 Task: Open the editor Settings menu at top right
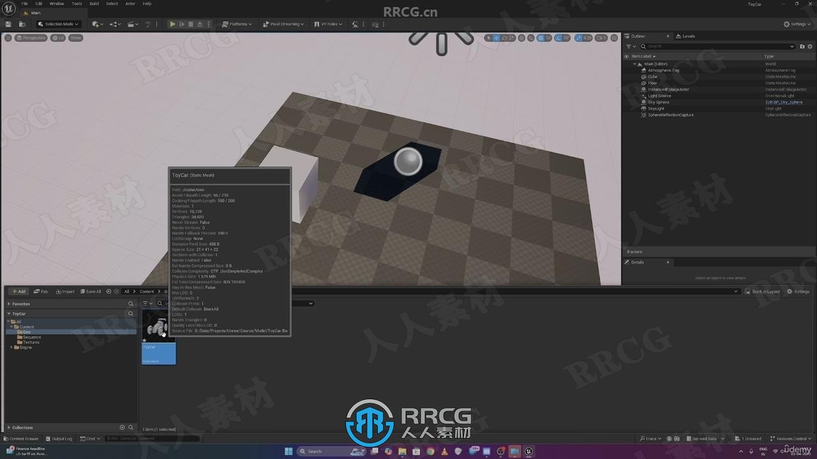pos(798,24)
